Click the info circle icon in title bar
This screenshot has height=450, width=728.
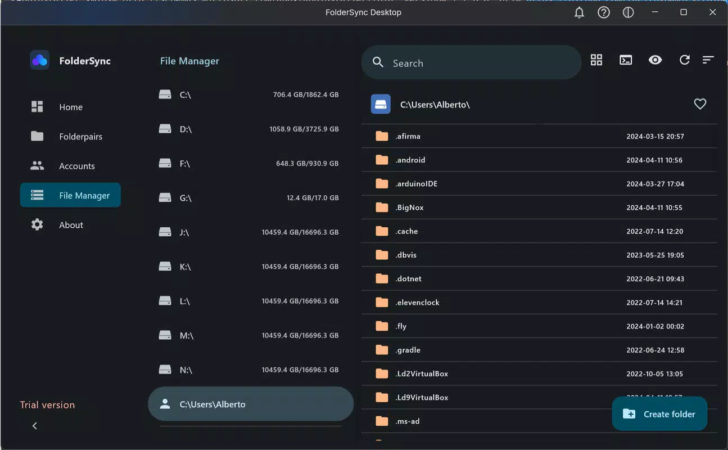(628, 12)
